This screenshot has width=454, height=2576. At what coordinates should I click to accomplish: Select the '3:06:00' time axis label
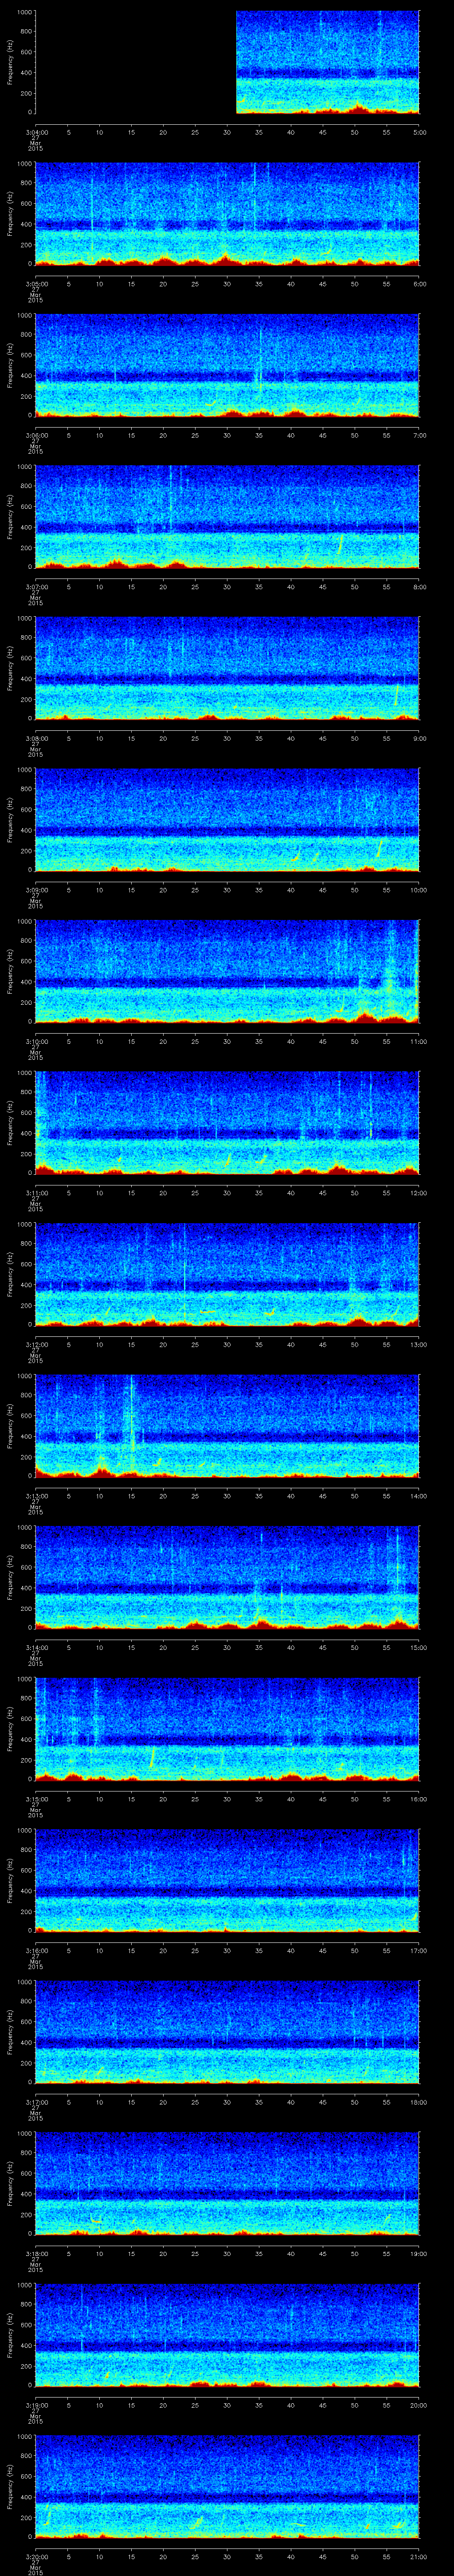point(36,435)
